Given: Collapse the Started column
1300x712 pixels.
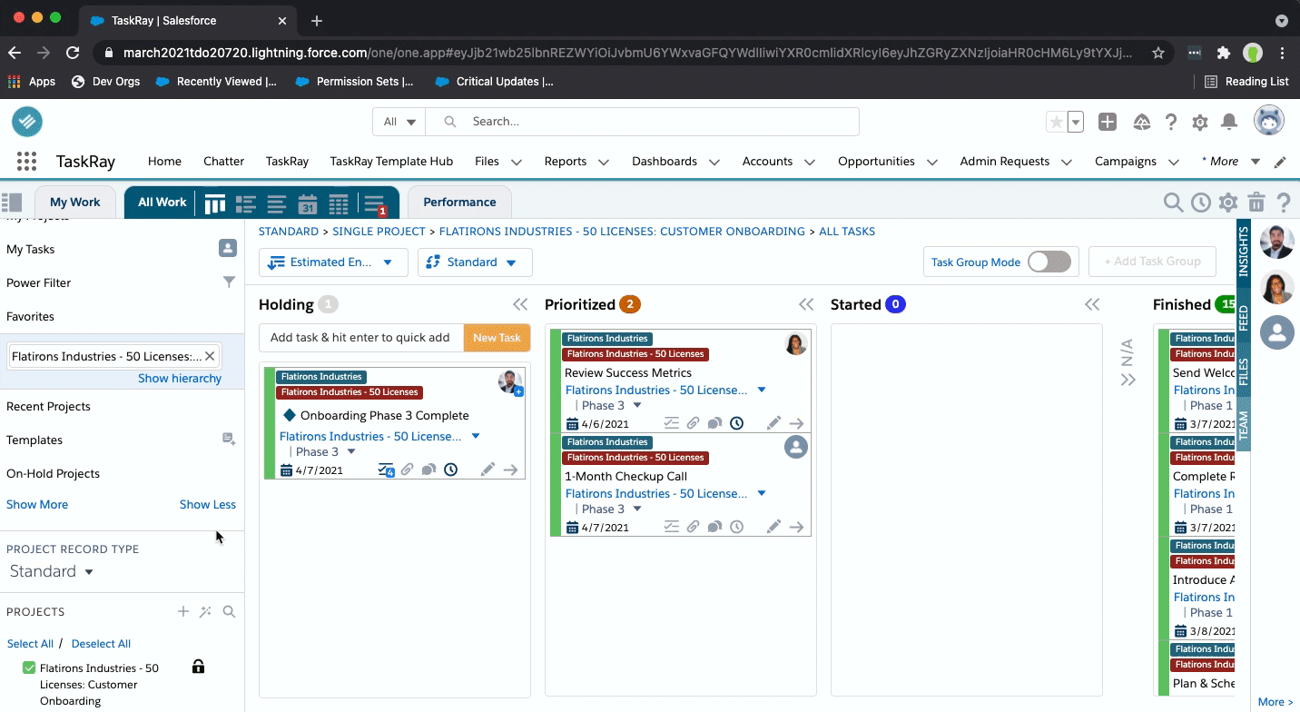Looking at the screenshot, I should (1092, 305).
